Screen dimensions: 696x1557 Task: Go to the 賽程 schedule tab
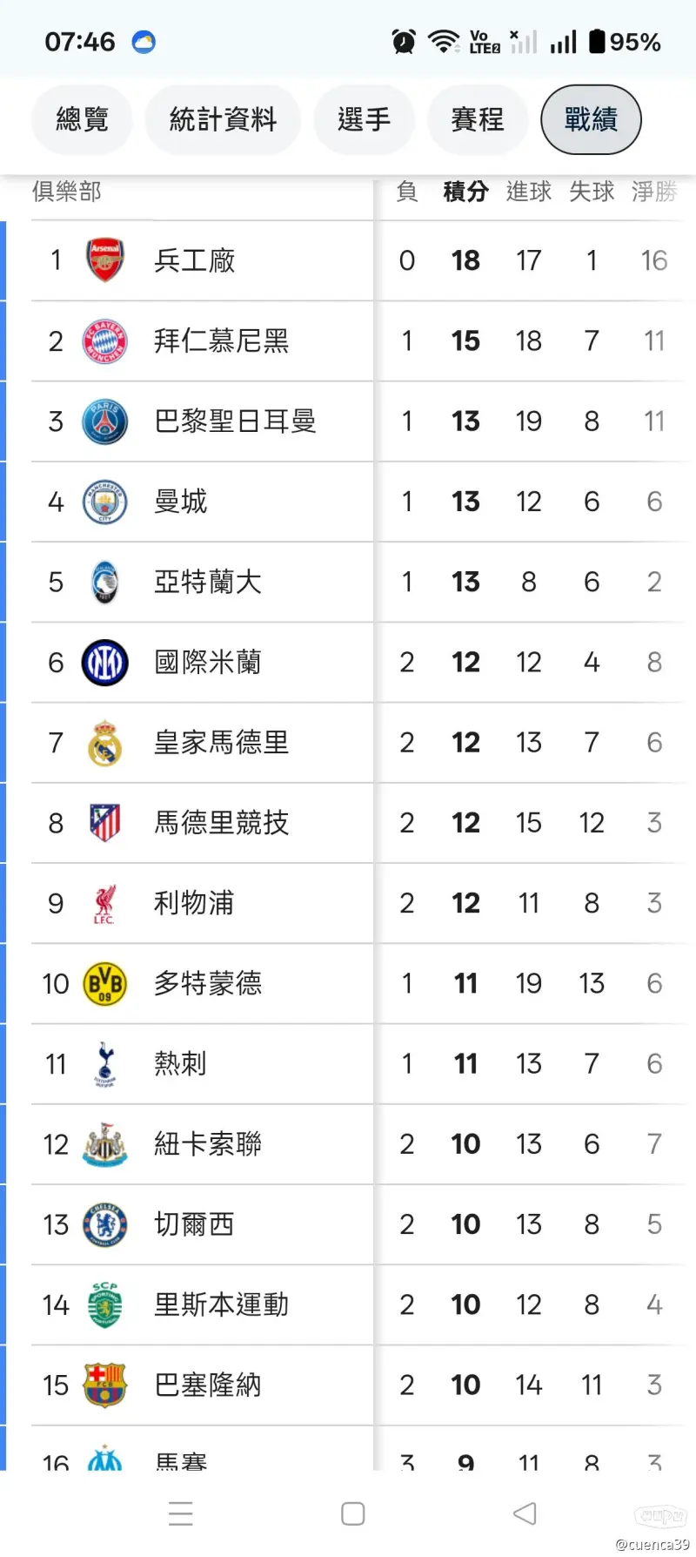coord(478,119)
